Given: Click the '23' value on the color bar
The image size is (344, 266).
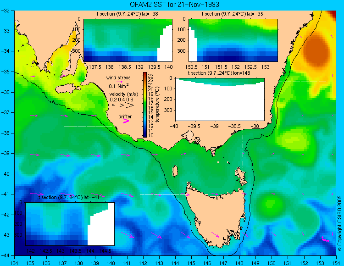Looking at the screenshot, I should point(151,76).
